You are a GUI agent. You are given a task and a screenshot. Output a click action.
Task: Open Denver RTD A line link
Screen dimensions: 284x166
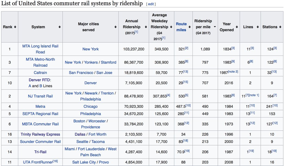pos(30,86)
